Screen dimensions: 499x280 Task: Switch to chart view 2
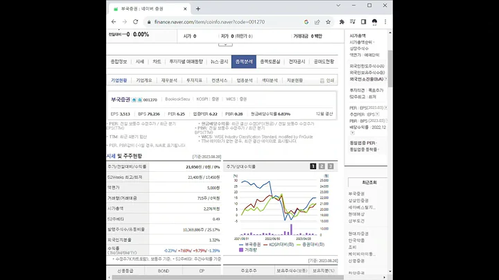[x=322, y=166]
